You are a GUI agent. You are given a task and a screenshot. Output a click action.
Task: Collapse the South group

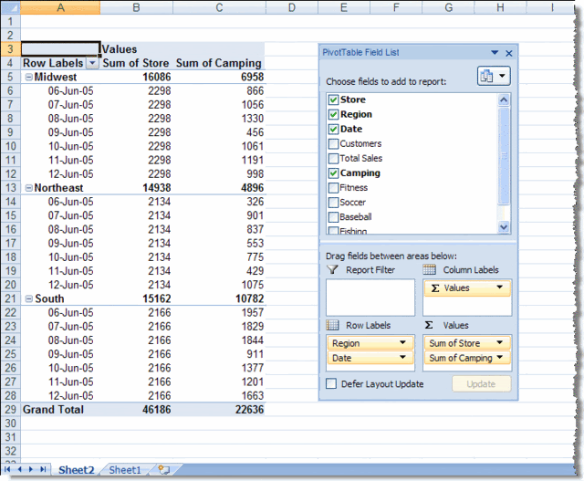(28, 298)
